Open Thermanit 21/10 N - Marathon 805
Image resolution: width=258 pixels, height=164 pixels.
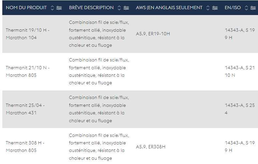pos(27,71)
